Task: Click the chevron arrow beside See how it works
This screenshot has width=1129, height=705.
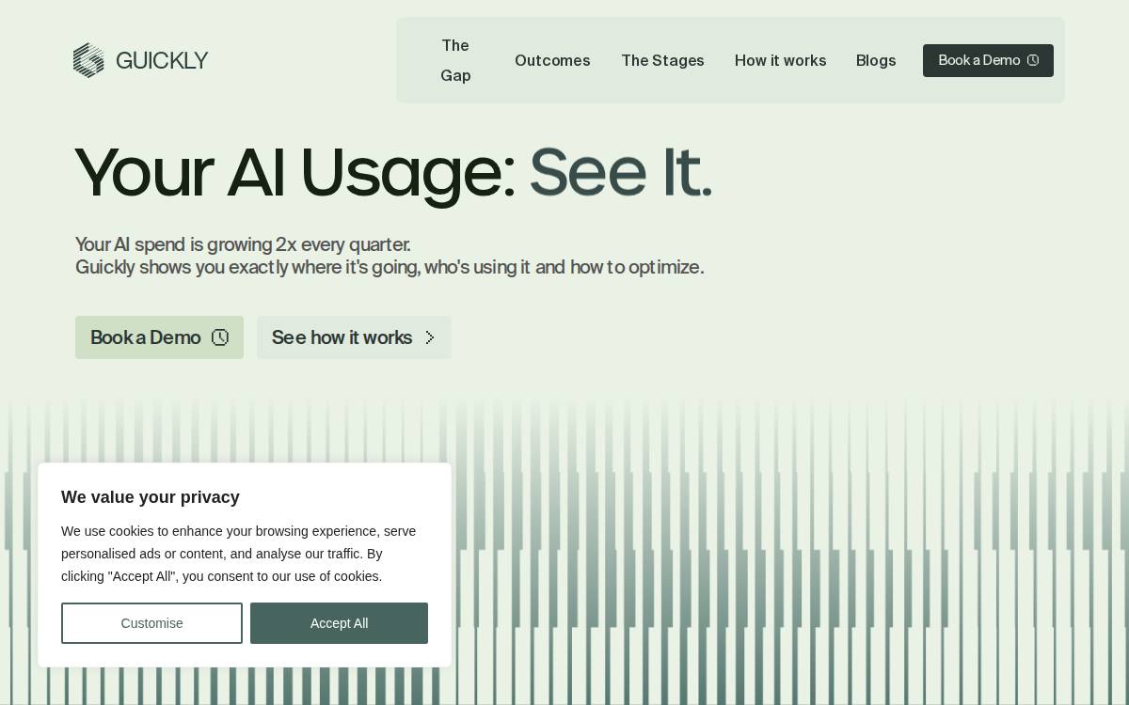Action: [430, 337]
